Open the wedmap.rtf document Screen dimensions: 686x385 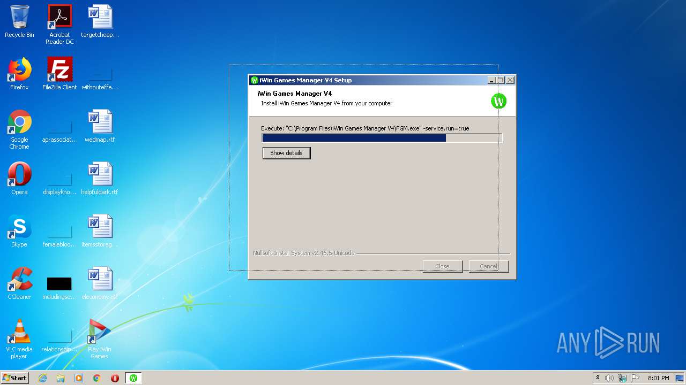click(100, 127)
